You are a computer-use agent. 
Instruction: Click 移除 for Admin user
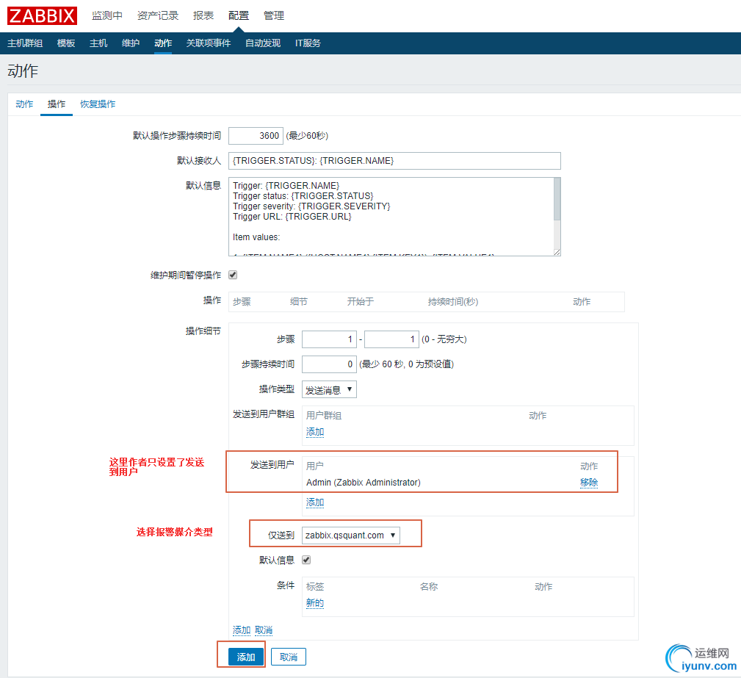pos(589,483)
